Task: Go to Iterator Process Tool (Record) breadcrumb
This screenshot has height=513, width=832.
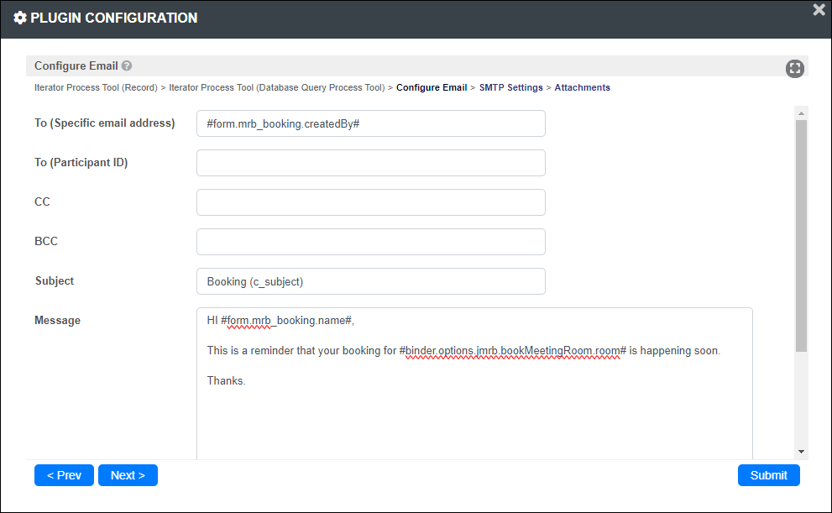Action: 96,87
